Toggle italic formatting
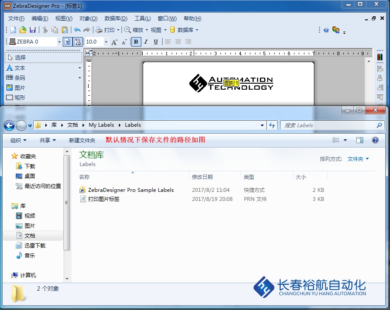 pyautogui.click(x=146, y=42)
